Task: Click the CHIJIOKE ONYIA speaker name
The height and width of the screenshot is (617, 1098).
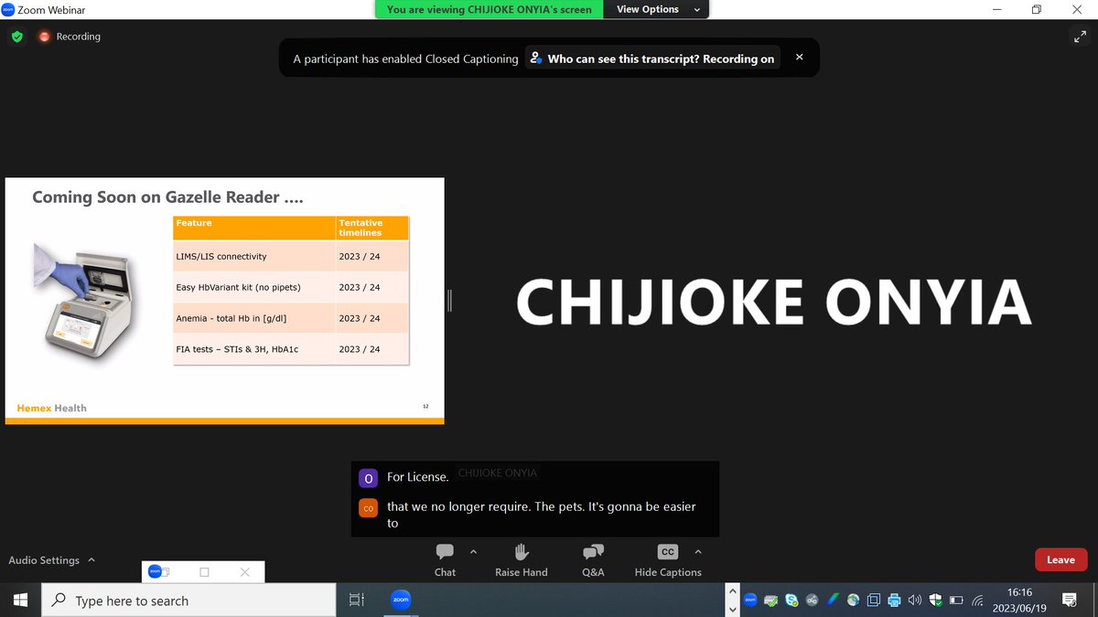Action: pos(774,303)
